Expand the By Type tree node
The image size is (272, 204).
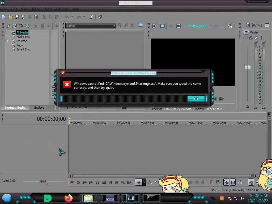[x=8, y=41]
